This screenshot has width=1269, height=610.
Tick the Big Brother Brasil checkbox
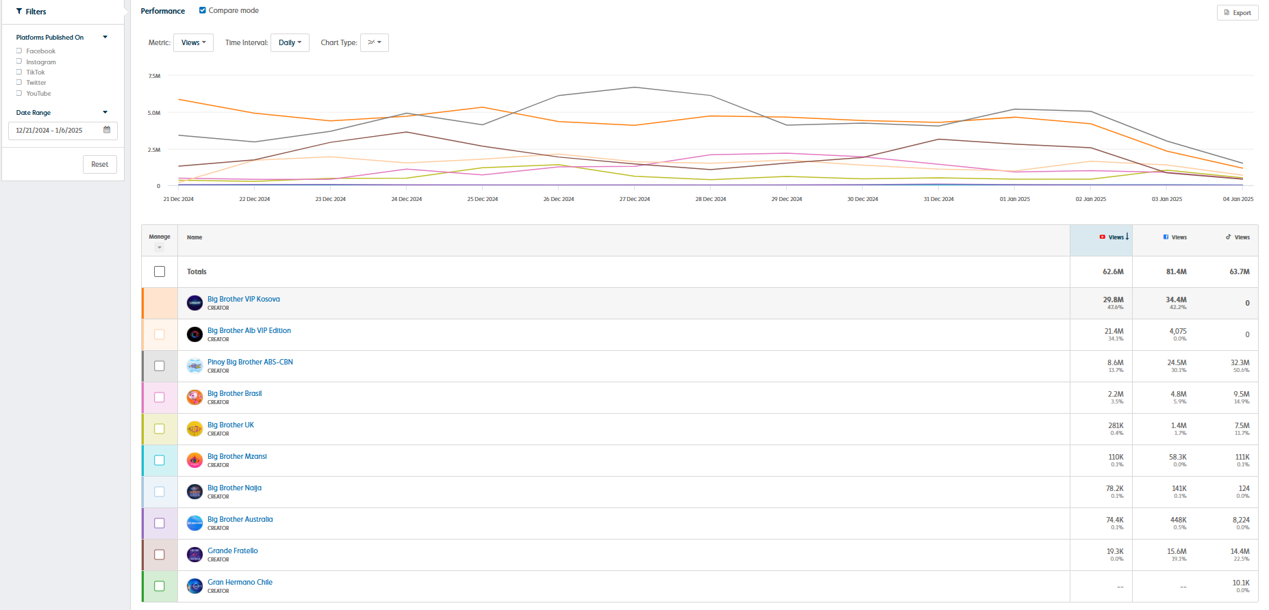click(160, 397)
